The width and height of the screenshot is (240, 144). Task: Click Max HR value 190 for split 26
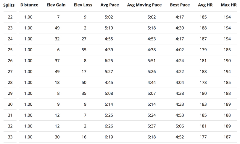(x=227, y=61)
